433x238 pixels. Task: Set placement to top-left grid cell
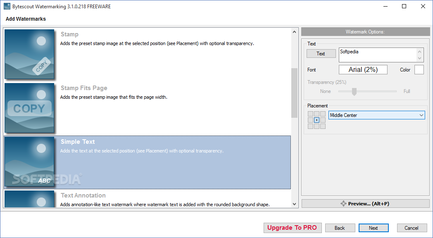point(310,114)
